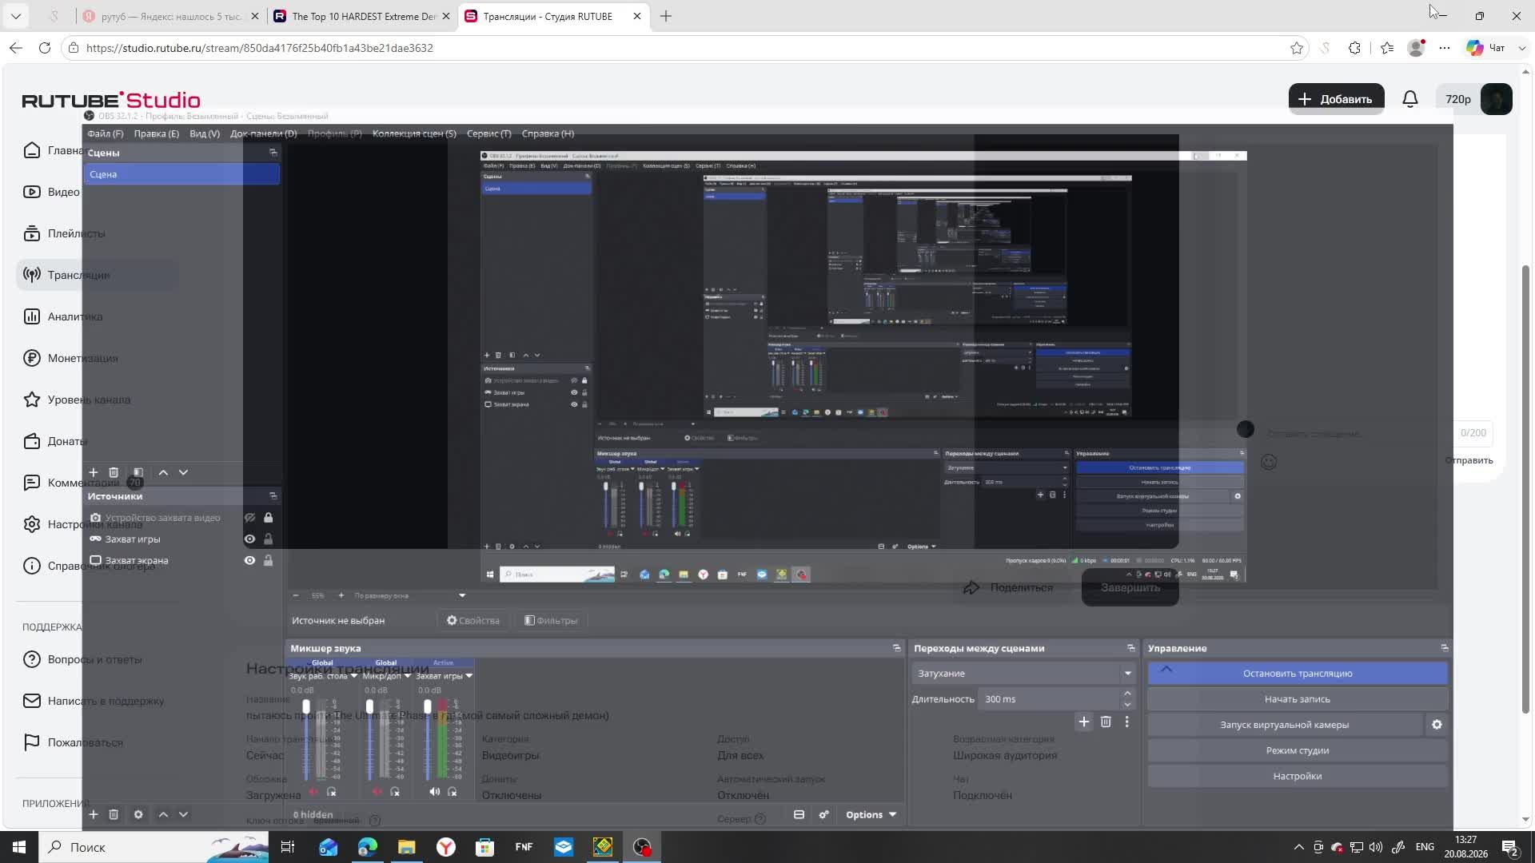
Task: Open the Файл menu in OBS
Action: (105, 133)
